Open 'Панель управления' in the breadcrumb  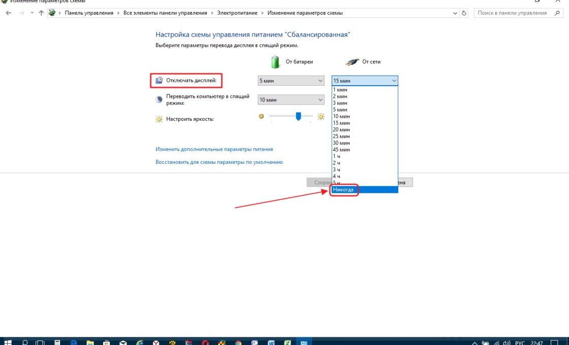click(89, 13)
